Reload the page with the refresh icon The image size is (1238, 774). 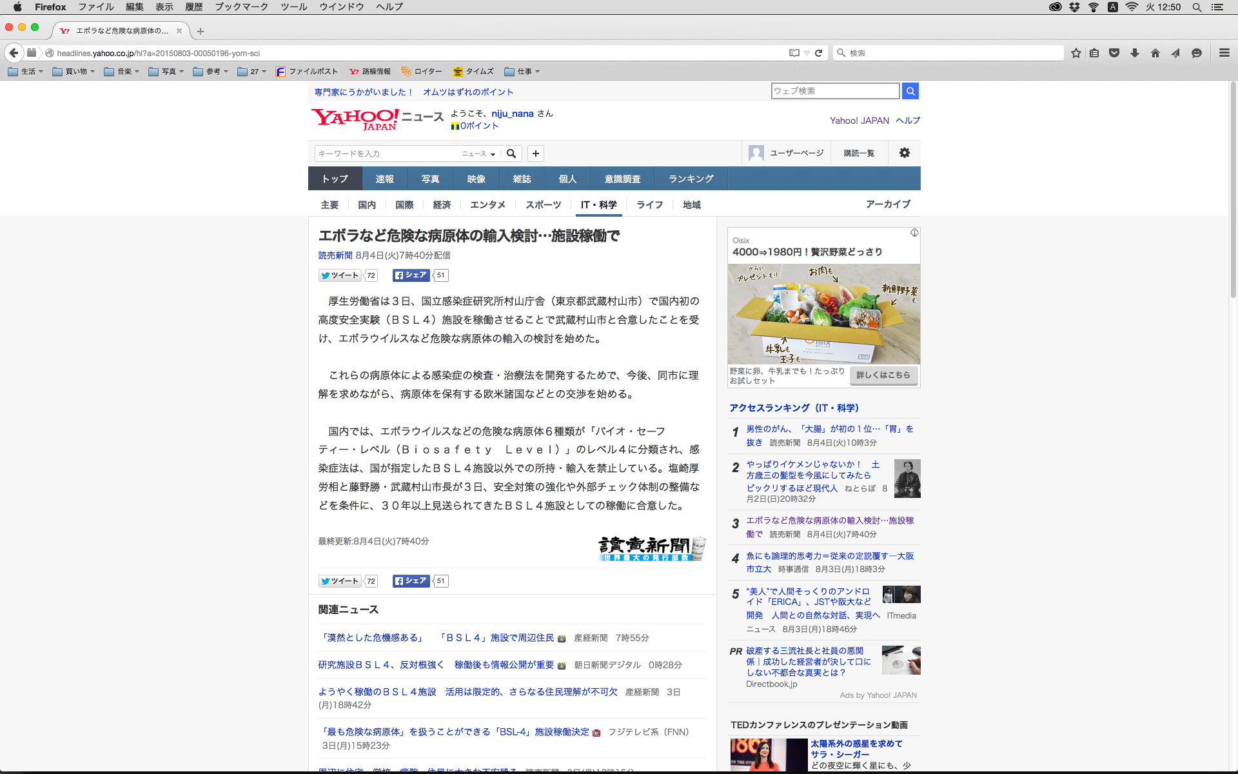click(818, 53)
